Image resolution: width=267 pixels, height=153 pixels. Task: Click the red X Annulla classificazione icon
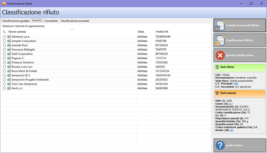(220, 55)
